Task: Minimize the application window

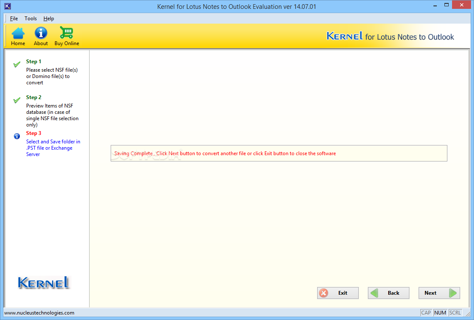Action: tap(435, 5)
